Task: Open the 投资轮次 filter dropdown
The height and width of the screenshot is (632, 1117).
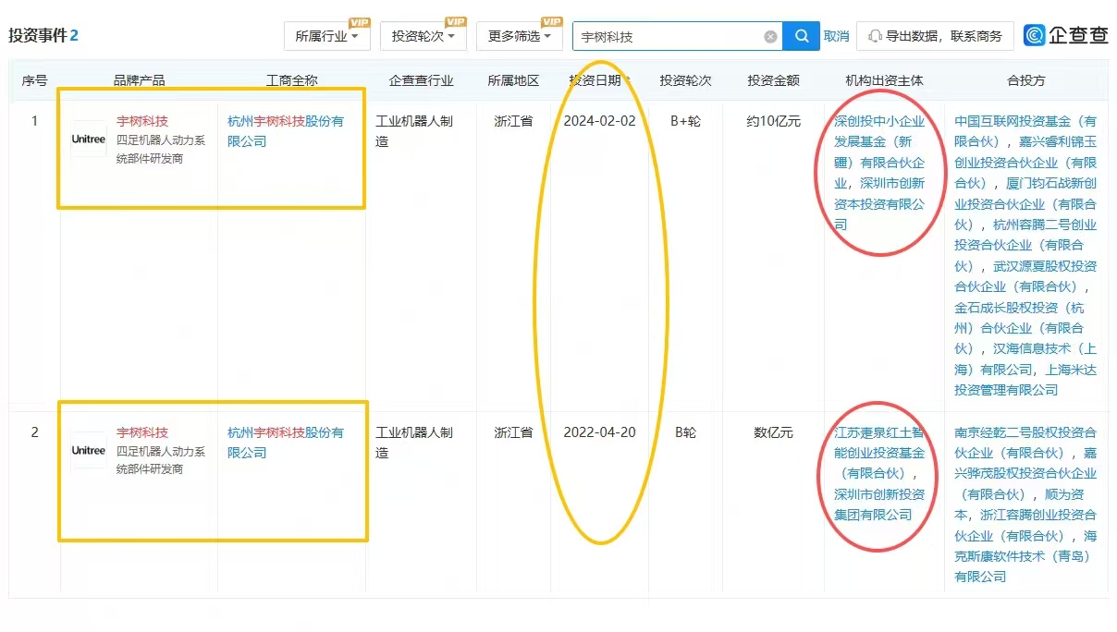Action: click(x=423, y=36)
